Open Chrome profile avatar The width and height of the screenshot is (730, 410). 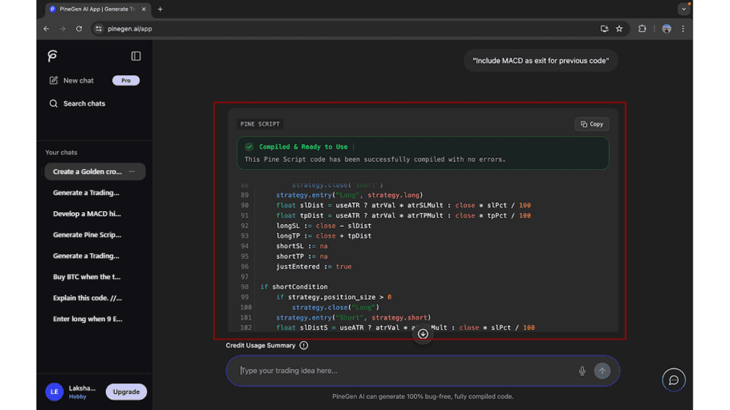click(666, 28)
